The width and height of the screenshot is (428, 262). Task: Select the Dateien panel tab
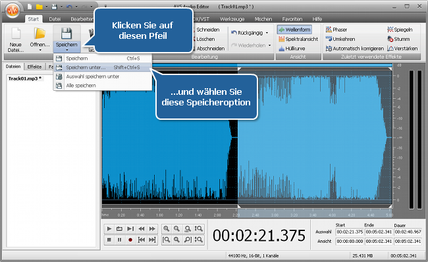[13, 66]
